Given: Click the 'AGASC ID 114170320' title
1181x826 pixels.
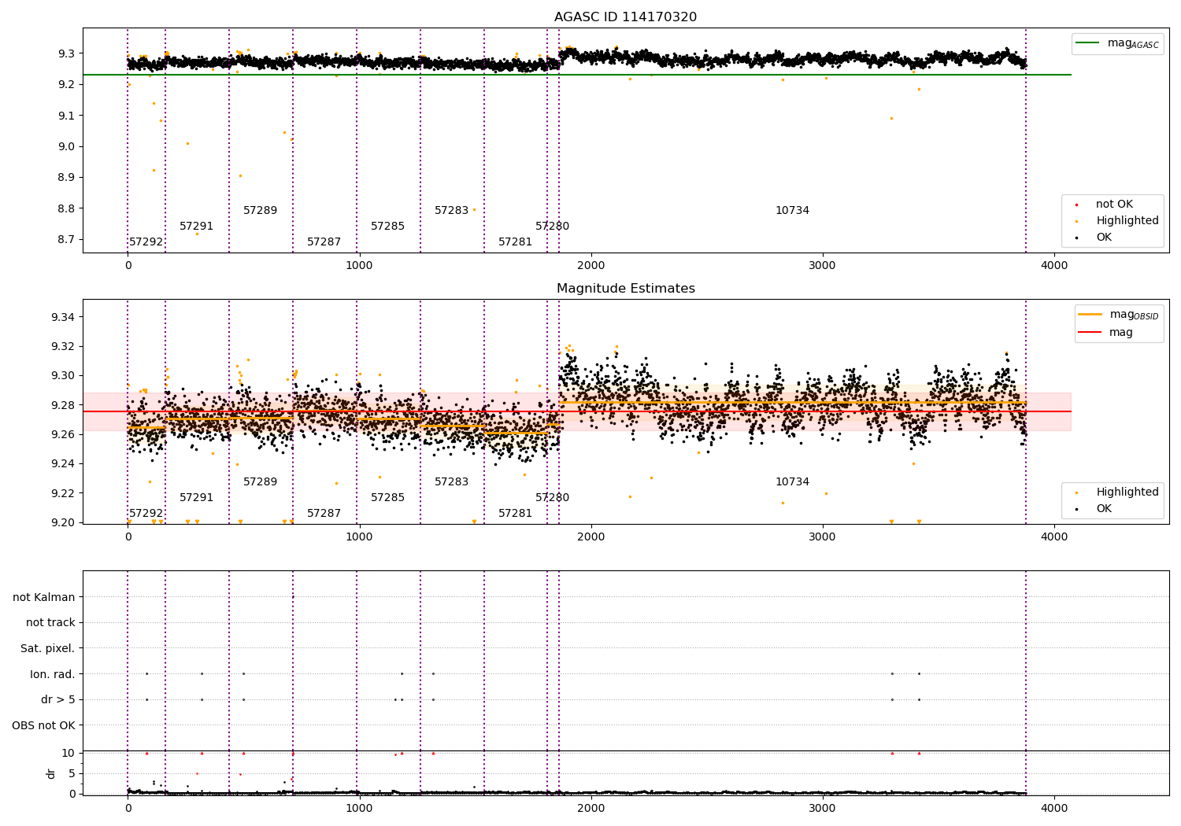Looking at the screenshot, I should pos(625,17).
